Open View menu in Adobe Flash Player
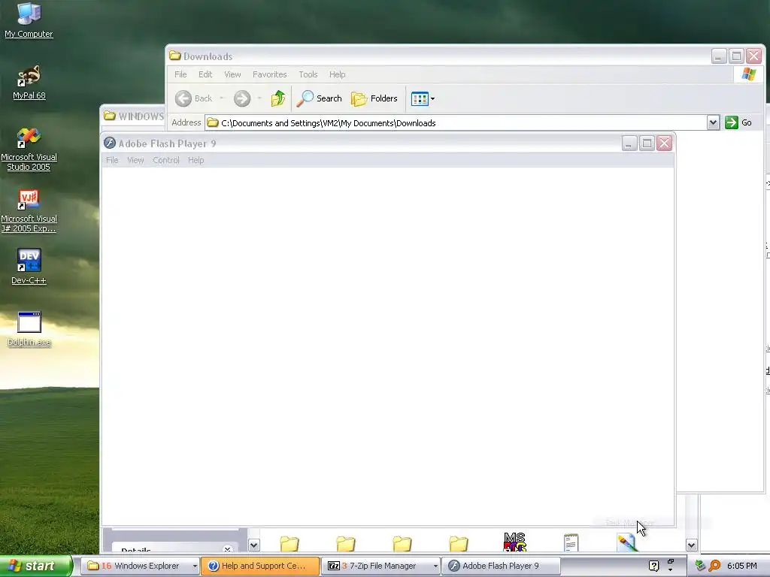Screen dimensions: 770x577 pyautogui.click(x=135, y=160)
